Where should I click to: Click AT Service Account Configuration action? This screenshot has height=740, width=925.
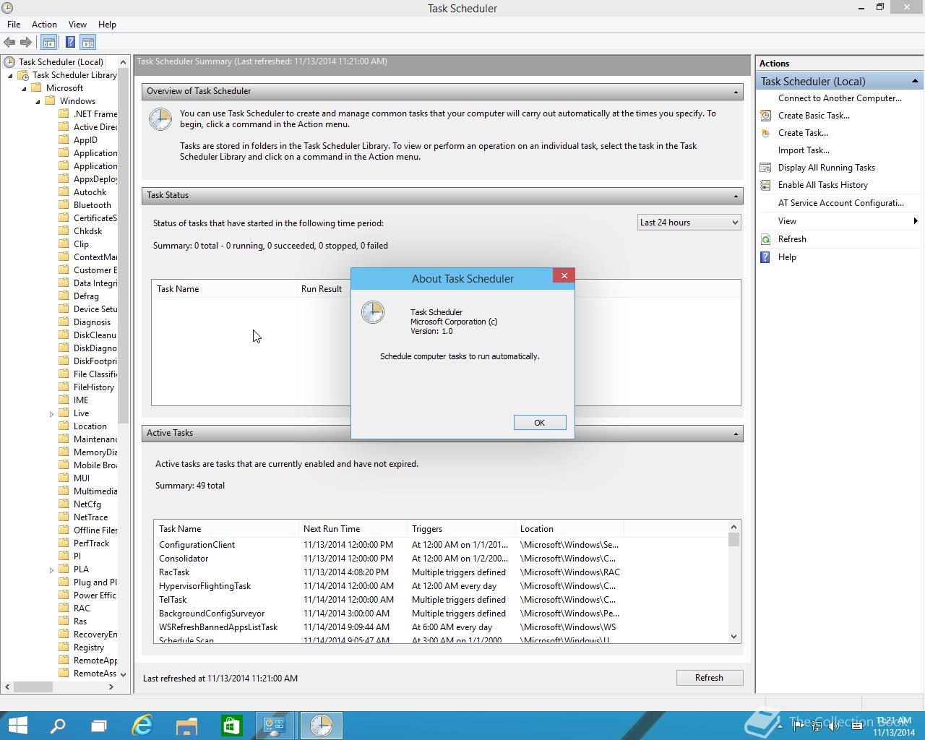tap(841, 203)
